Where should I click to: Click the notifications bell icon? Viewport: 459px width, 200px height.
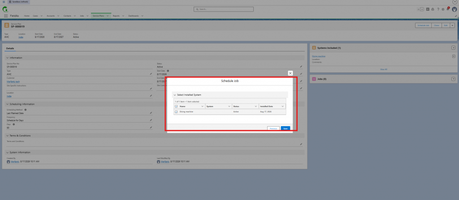pyautogui.click(x=448, y=9)
